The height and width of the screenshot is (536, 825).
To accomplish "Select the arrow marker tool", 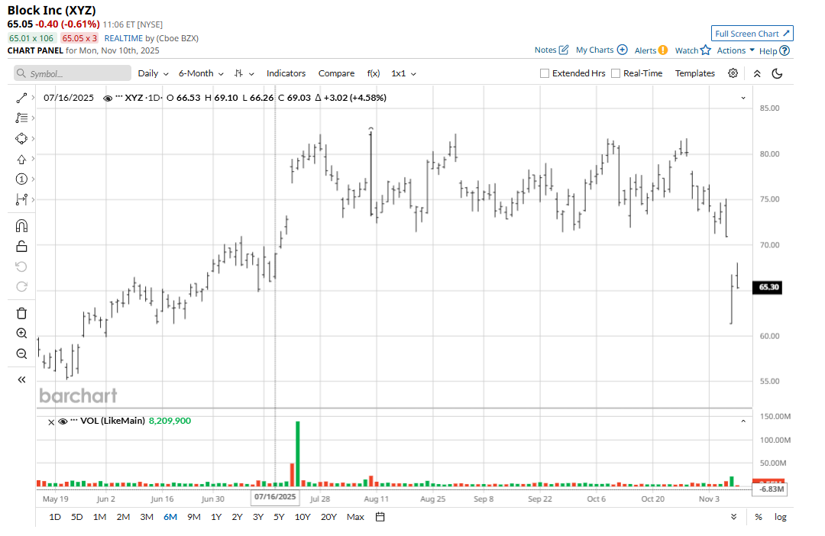I will tap(21, 159).
